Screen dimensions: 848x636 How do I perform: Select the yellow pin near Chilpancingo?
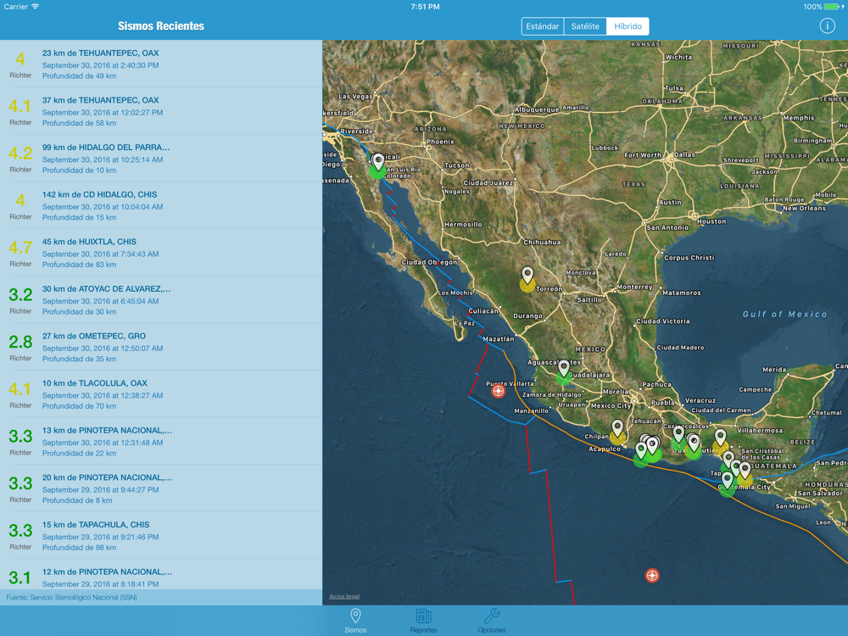point(617,427)
